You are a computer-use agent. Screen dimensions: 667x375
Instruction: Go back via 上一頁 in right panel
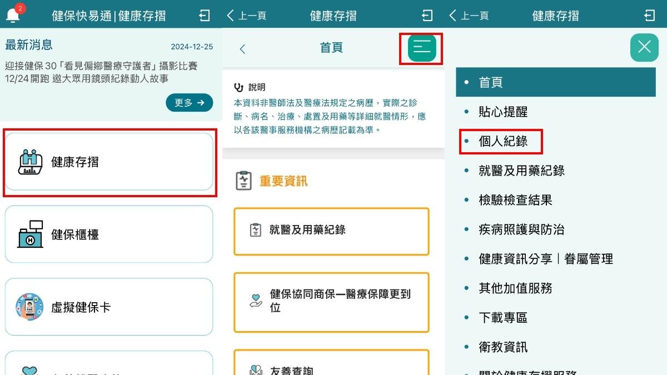469,16
